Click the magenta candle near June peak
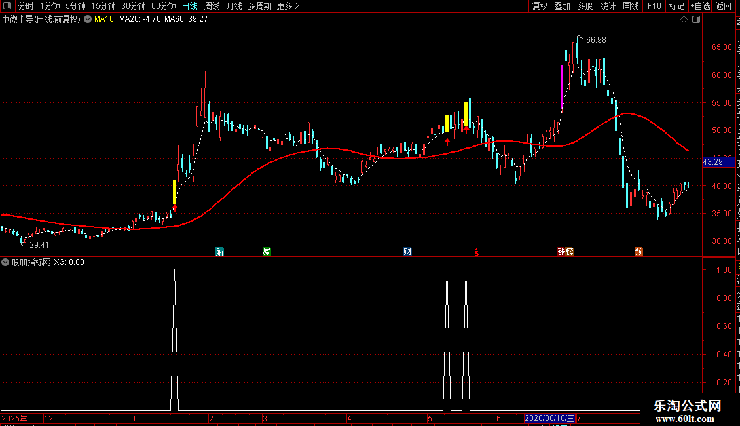The width and height of the screenshot is (740, 426). click(562, 87)
